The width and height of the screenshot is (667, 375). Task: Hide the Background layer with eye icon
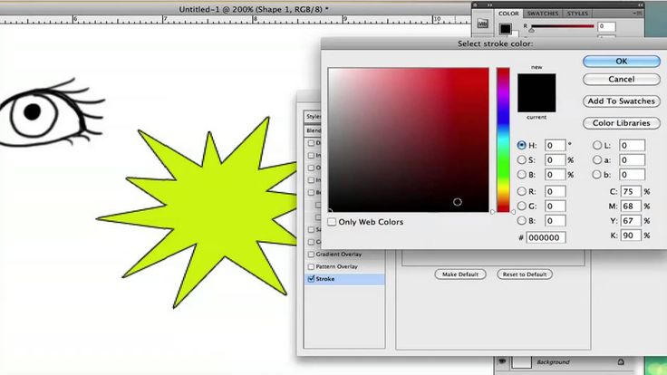pyautogui.click(x=502, y=361)
